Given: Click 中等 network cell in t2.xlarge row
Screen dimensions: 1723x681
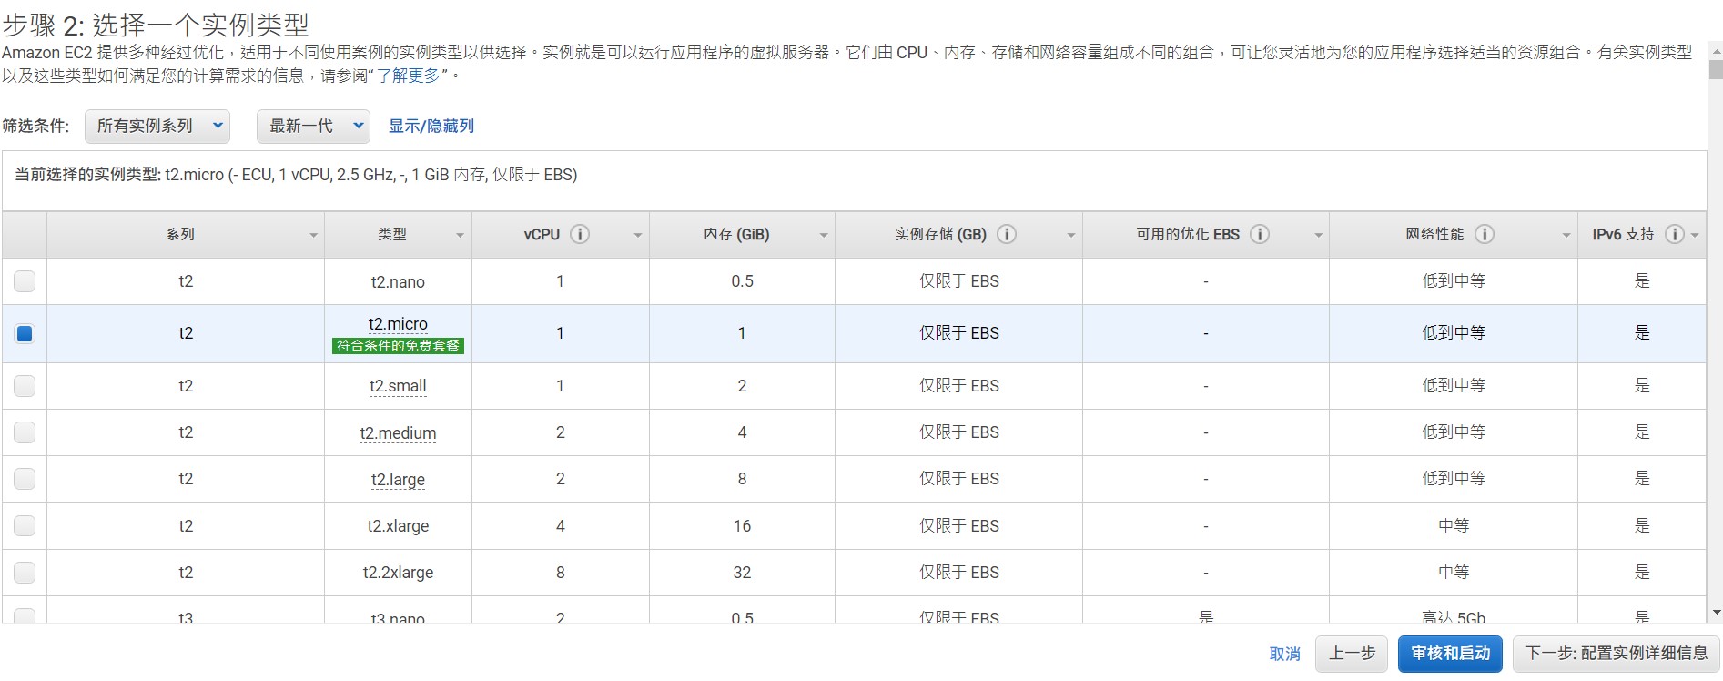Looking at the screenshot, I should coord(1454,526).
